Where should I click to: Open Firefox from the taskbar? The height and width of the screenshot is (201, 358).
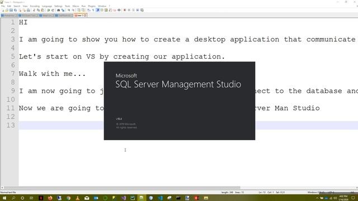(50, 198)
